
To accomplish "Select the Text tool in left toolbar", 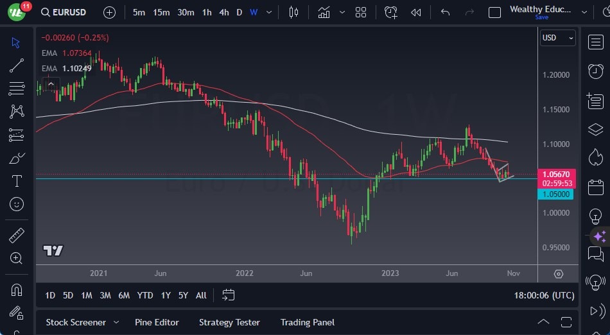I will click(x=17, y=181).
